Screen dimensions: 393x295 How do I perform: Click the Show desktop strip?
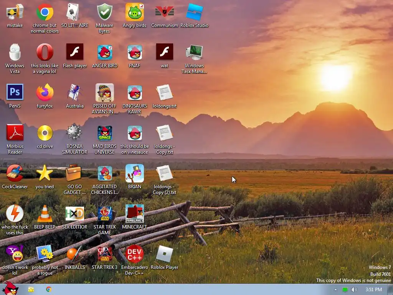tap(390, 290)
